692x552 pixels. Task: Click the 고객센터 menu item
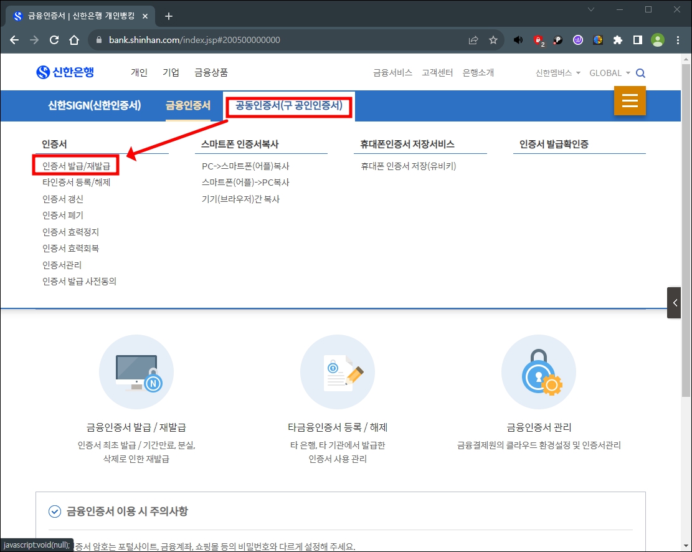437,72
